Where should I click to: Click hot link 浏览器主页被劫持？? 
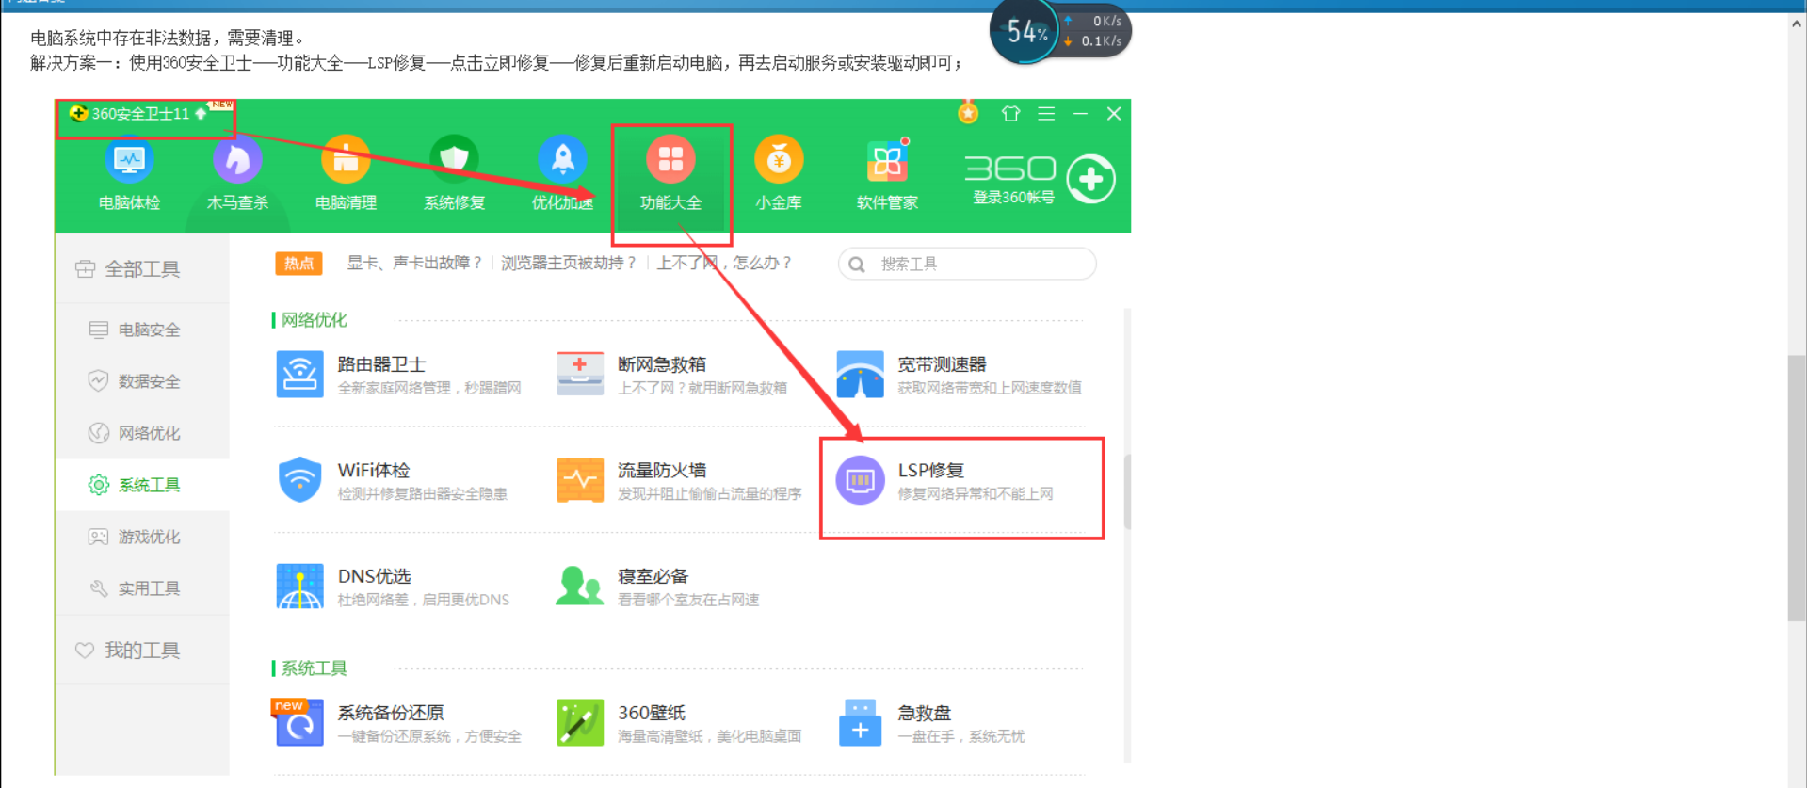569,263
